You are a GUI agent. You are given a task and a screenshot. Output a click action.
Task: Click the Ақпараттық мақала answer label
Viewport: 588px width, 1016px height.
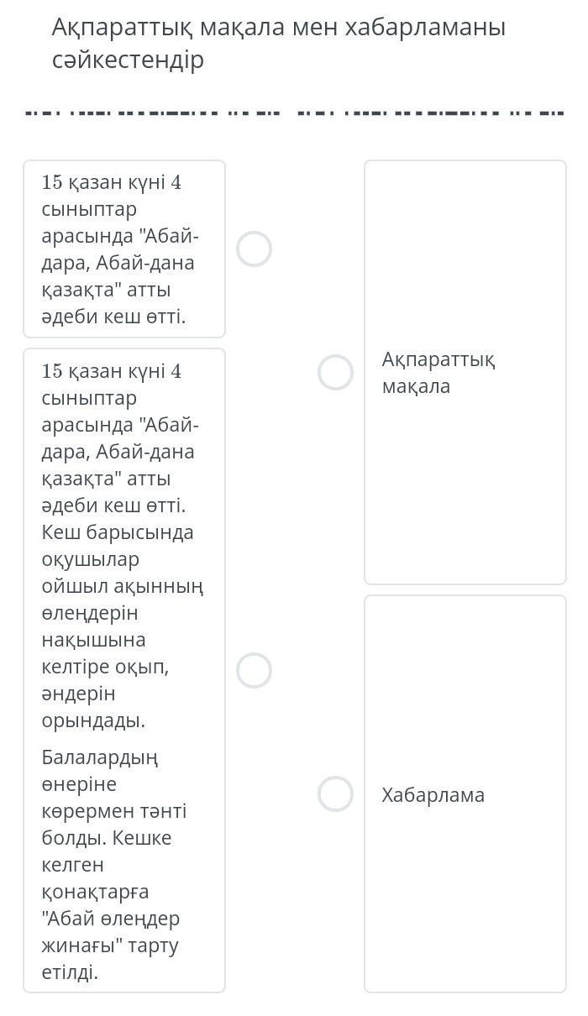438,373
